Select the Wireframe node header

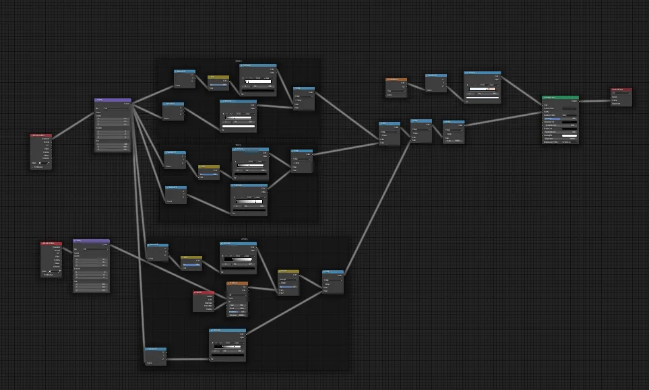point(206,292)
